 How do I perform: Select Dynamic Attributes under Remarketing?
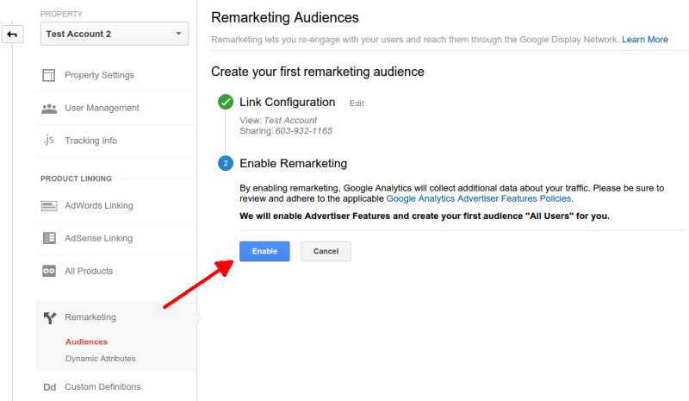coord(100,358)
